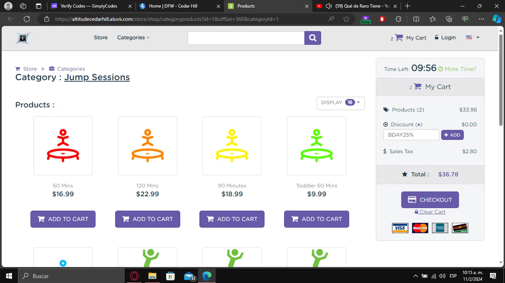Click My Cart header in sidebar panel
Screen dimensions: 505x283
(x=430, y=87)
